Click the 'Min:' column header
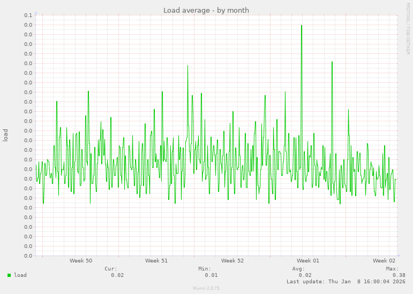413x294 pixels. 205,269
